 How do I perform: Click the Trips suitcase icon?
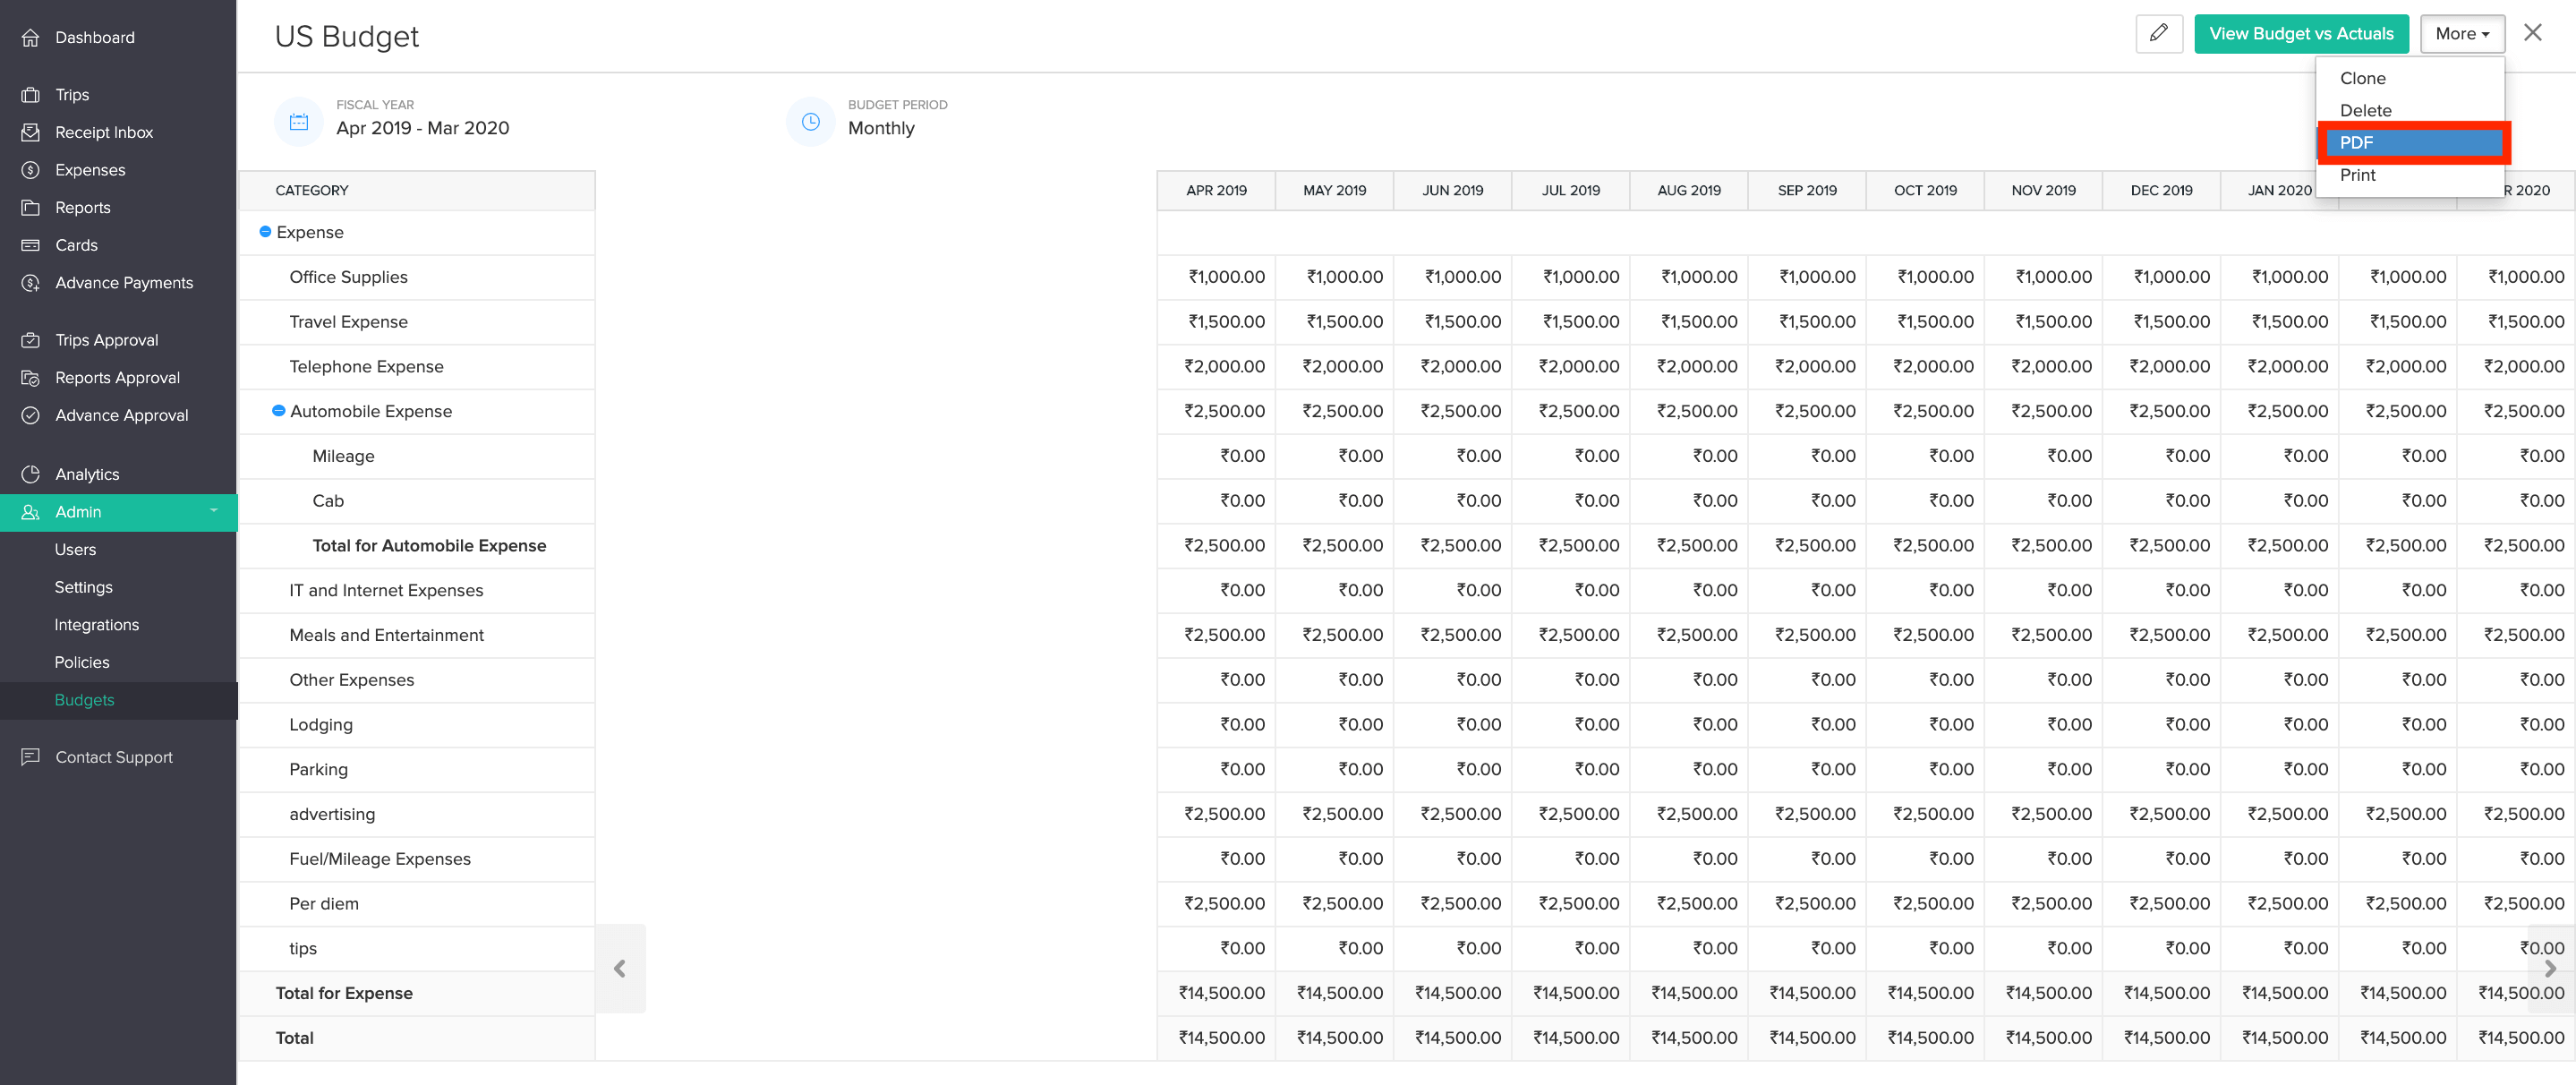(x=31, y=95)
